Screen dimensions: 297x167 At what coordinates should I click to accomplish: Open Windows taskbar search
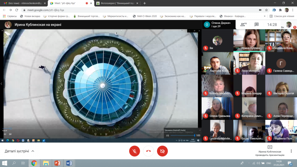[14, 163]
